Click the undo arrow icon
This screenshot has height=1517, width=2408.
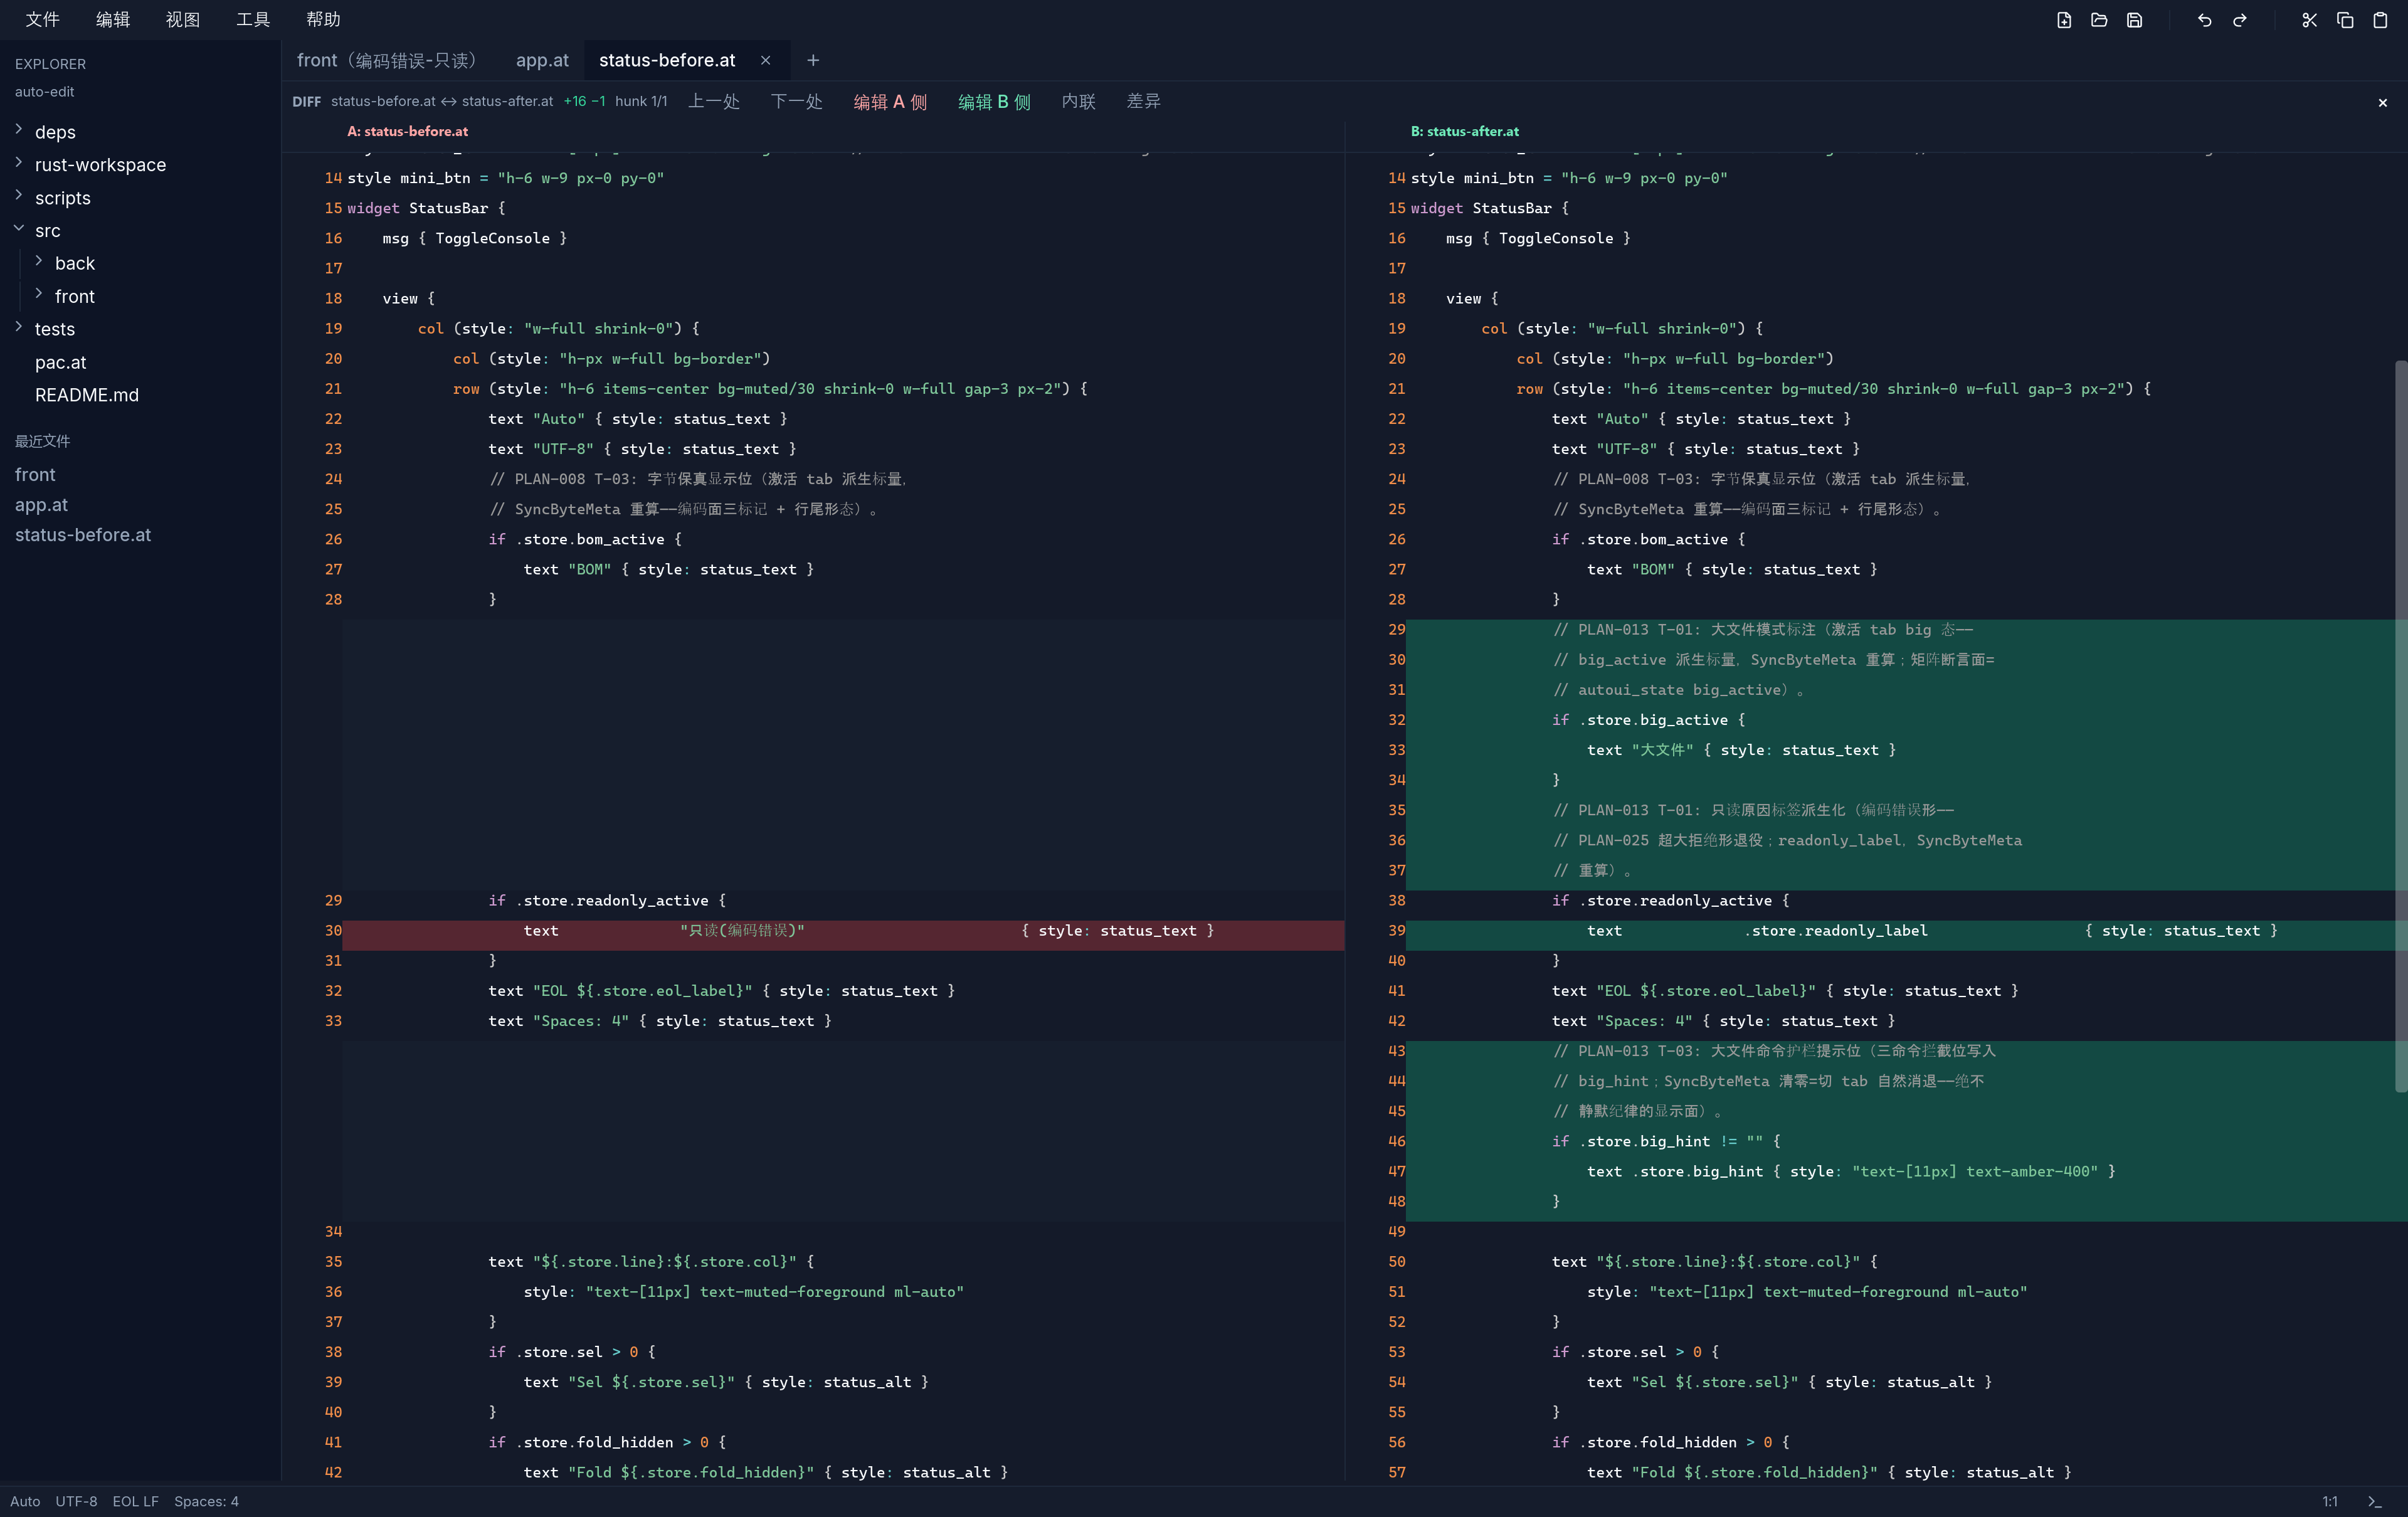pyautogui.click(x=2204, y=20)
